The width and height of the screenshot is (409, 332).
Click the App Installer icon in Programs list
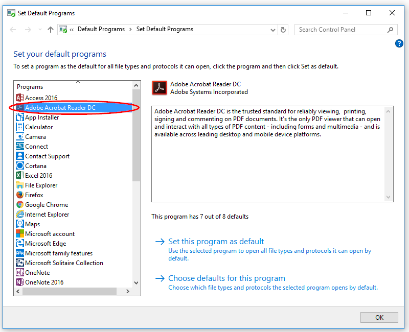(20, 117)
